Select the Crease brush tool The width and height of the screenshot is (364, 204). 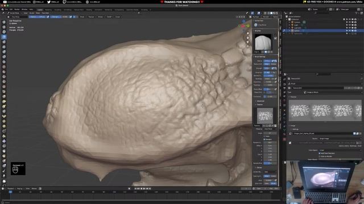click(x=4, y=62)
